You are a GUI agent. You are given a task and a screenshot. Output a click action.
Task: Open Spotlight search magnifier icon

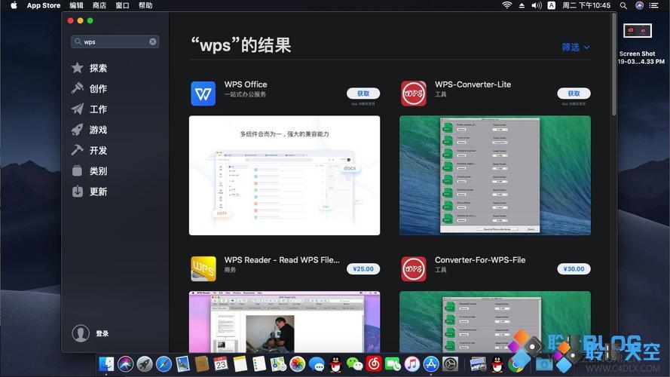pyautogui.click(x=623, y=5)
